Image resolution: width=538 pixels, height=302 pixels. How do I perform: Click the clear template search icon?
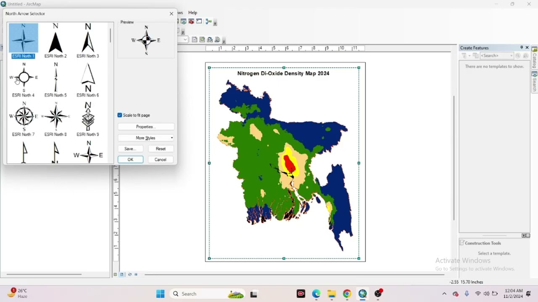[525, 56]
